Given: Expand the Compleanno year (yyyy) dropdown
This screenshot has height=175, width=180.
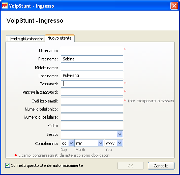Looking at the screenshot, I should [120, 143].
